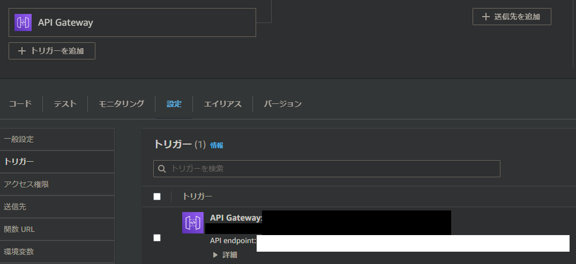Click the API Gateway icon in triggers table row

point(193,223)
